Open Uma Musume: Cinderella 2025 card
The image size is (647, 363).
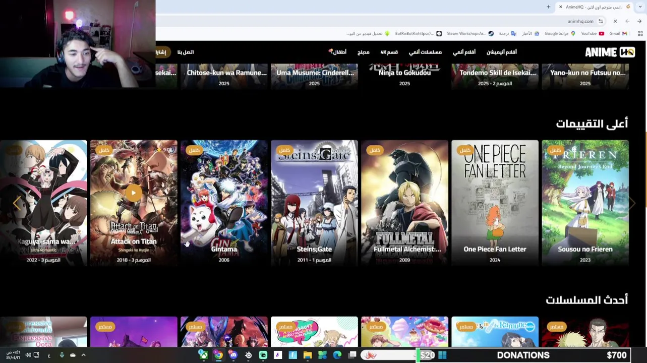coord(314,77)
